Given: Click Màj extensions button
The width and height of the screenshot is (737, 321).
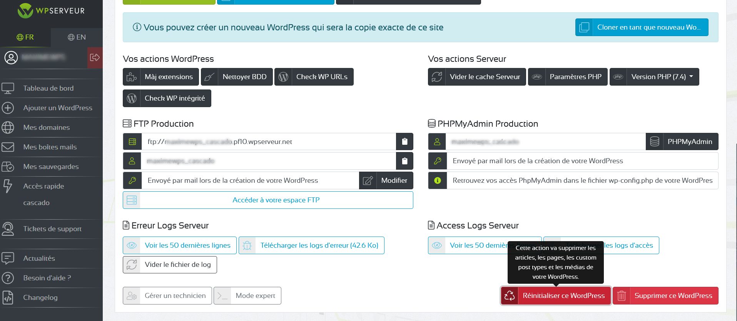Looking at the screenshot, I should click(x=161, y=77).
